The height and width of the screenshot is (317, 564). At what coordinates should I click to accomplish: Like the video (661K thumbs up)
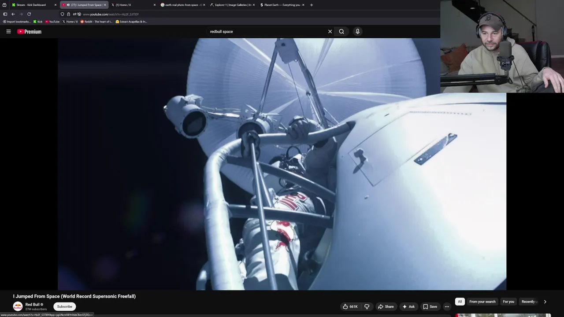[351, 306]
